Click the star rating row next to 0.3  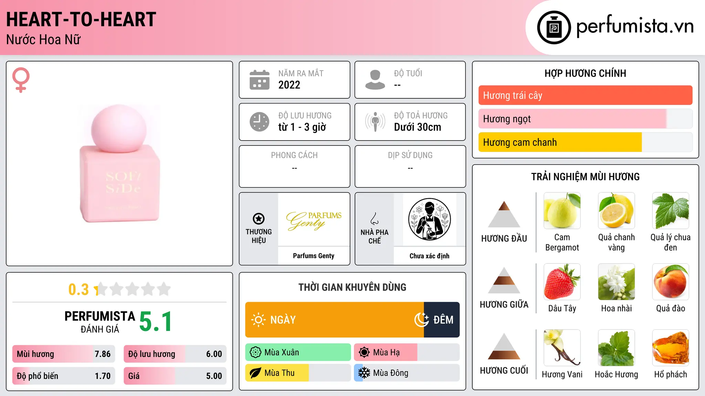133,289
